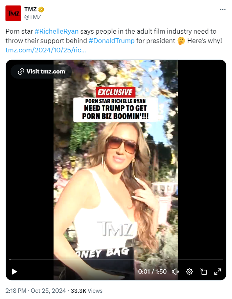Image resolution: width=232 pixels, height=299 pixels.
Task: Click the 0:01 / 1:50 time display
Action: pos(152,272)
